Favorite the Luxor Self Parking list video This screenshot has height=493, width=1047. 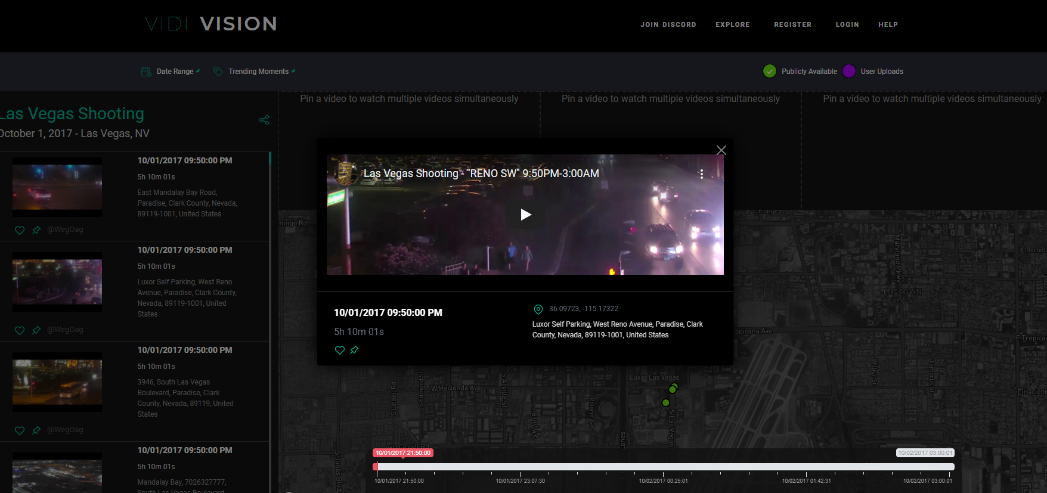(x=20, y=330)
